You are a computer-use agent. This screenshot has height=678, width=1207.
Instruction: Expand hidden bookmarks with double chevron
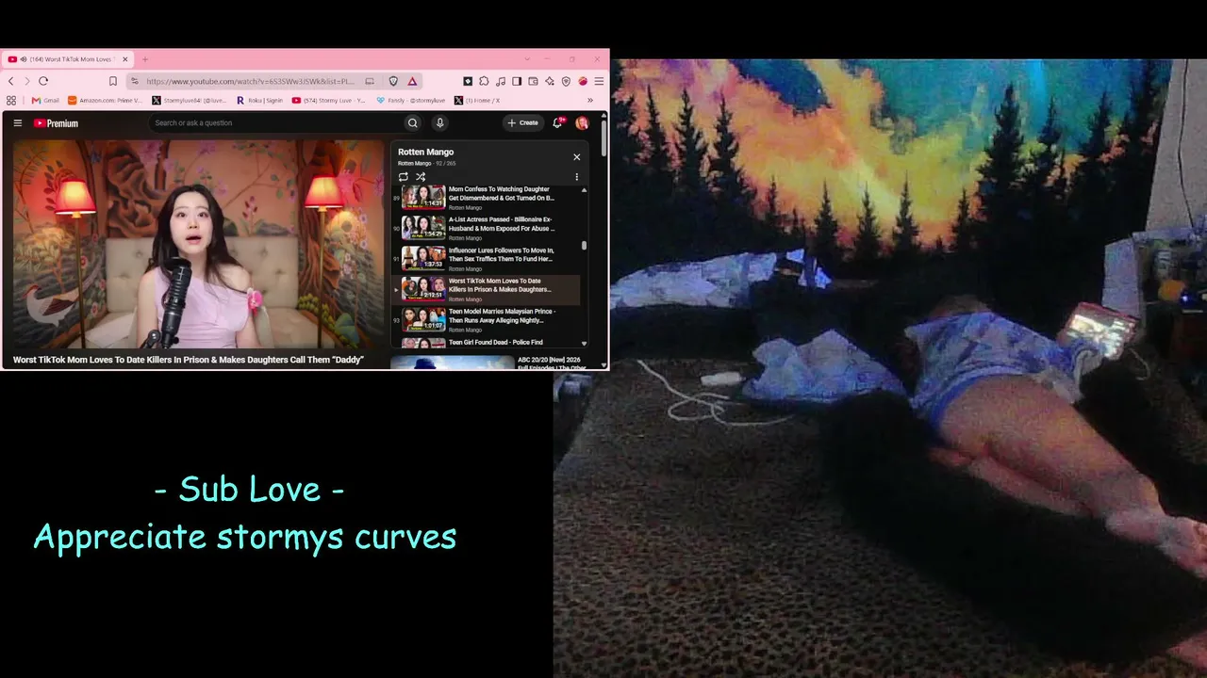[590, 100]
